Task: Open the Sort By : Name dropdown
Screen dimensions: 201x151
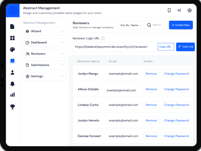Action: (x=131, y=25)
